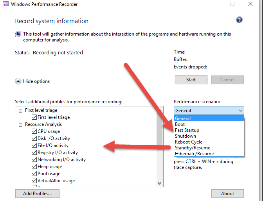Image resolution: width=263 pixels, height=201 pixels.
Task: Click the Start recording button
Action: point(191,80)
